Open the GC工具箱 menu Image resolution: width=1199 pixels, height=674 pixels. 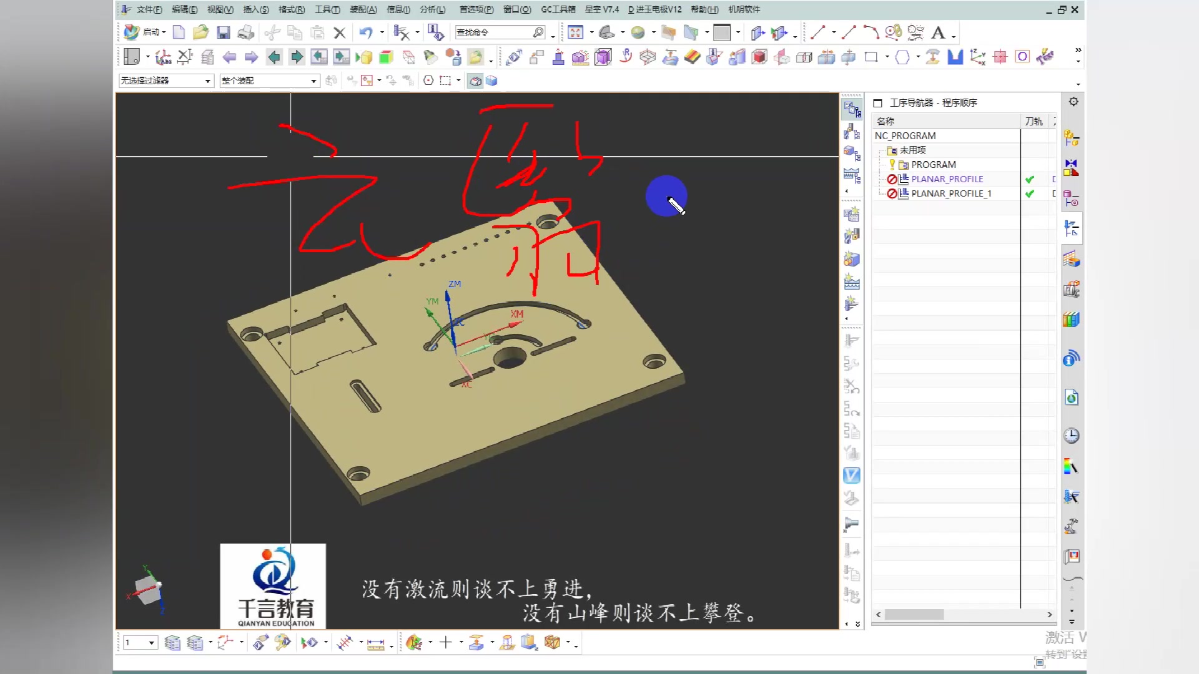[558, 9]
